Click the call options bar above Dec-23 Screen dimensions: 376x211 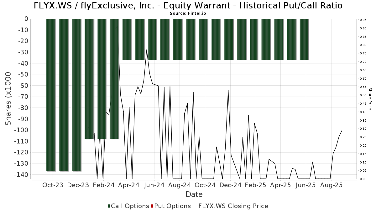tap(76, 95)
